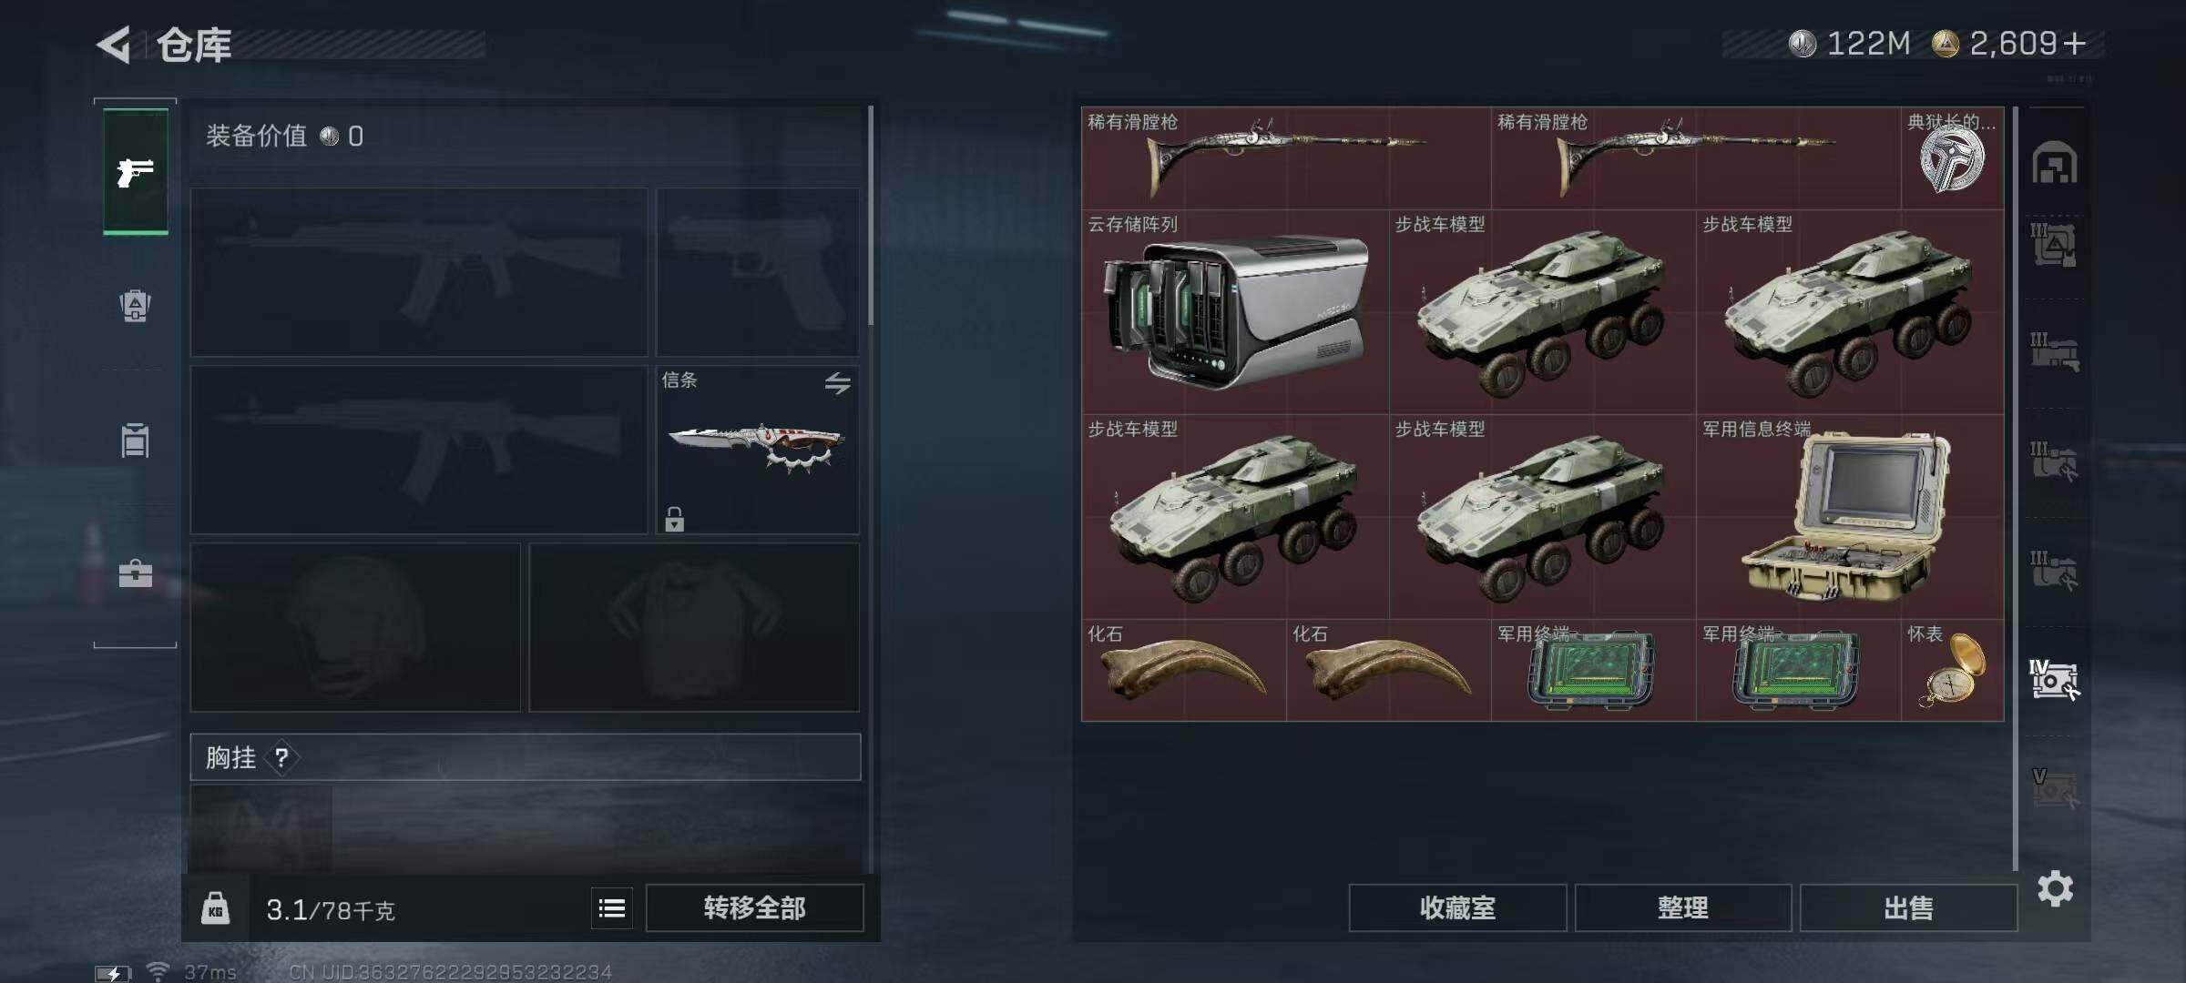Screen dimensions: 2186x983
Task: Toggle the lock icon on the knife slot
Action: click(674, 519)
